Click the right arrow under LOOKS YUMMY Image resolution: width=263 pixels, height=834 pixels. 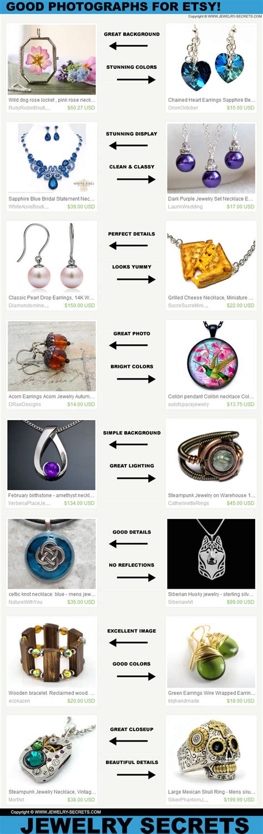pyautogui.click(x=136, y=280)
